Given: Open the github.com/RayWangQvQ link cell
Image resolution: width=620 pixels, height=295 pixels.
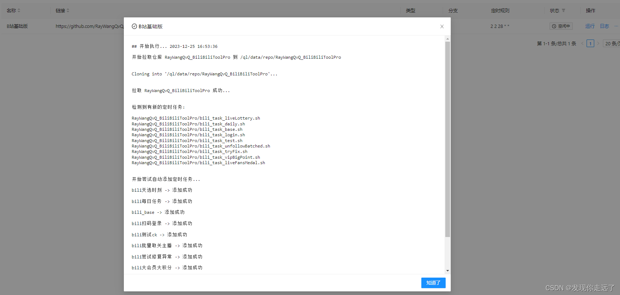Looking at the screenshot, I should point(90,26).
